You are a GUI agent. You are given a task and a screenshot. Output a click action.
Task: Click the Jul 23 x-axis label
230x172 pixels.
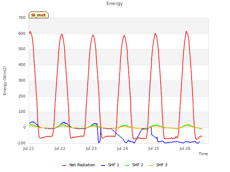(x=91, y=148)
